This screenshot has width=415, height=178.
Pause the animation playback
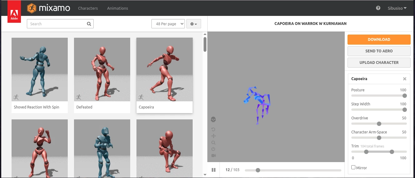pos(214,170)
